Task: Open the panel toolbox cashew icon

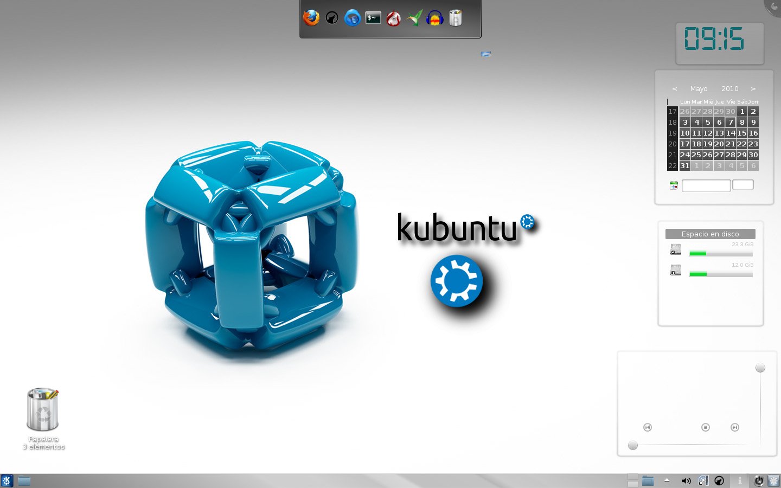Action: [773, 480]
